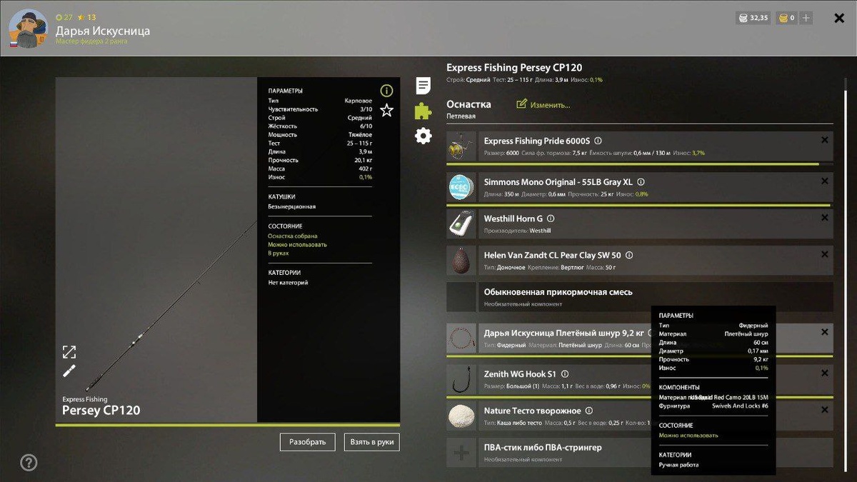Viewport: 857px width, 482px height.
Task: Show info for Плетёный шнур 9,2 кг leader
Action: click(x=650, y=333)
